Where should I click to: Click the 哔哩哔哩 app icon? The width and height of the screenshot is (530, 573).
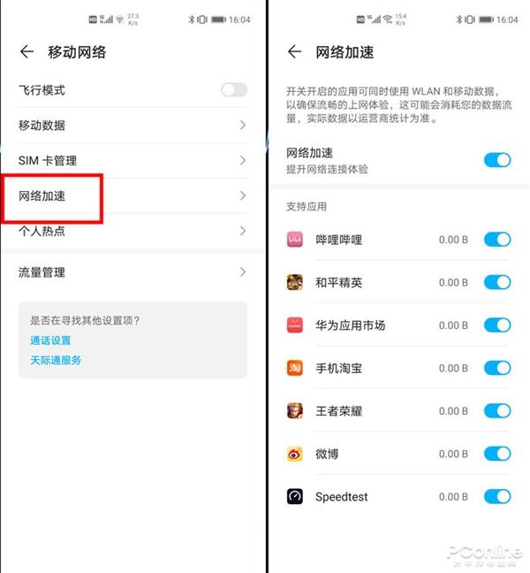pyautogui.click(x=294, y=240)
